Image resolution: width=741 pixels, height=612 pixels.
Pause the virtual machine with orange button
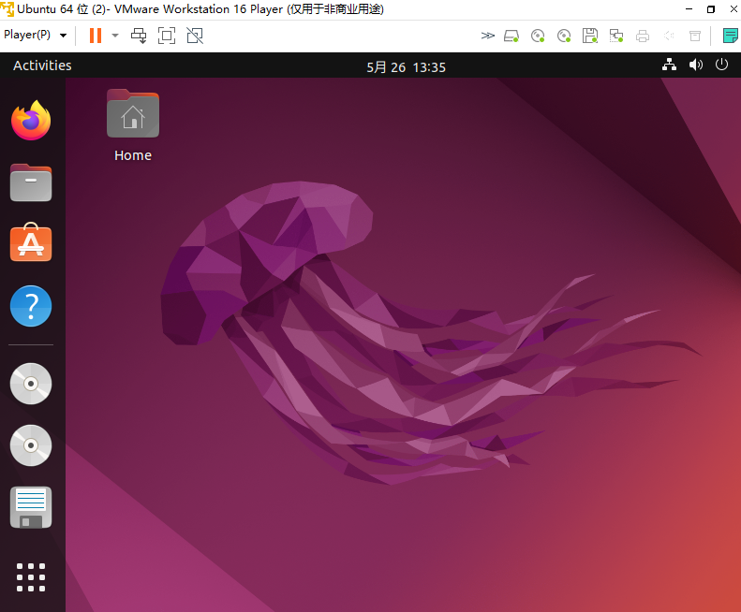pyautogui.click(x=95, y=36)
